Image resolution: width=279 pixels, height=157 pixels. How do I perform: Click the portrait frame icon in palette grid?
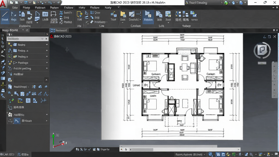pyautogui.click(x=28, y=101)
